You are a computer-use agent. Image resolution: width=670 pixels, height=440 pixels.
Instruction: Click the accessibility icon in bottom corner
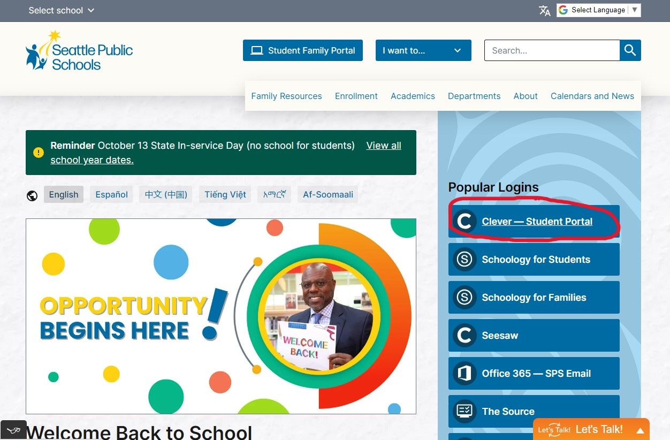coord(13,430)
